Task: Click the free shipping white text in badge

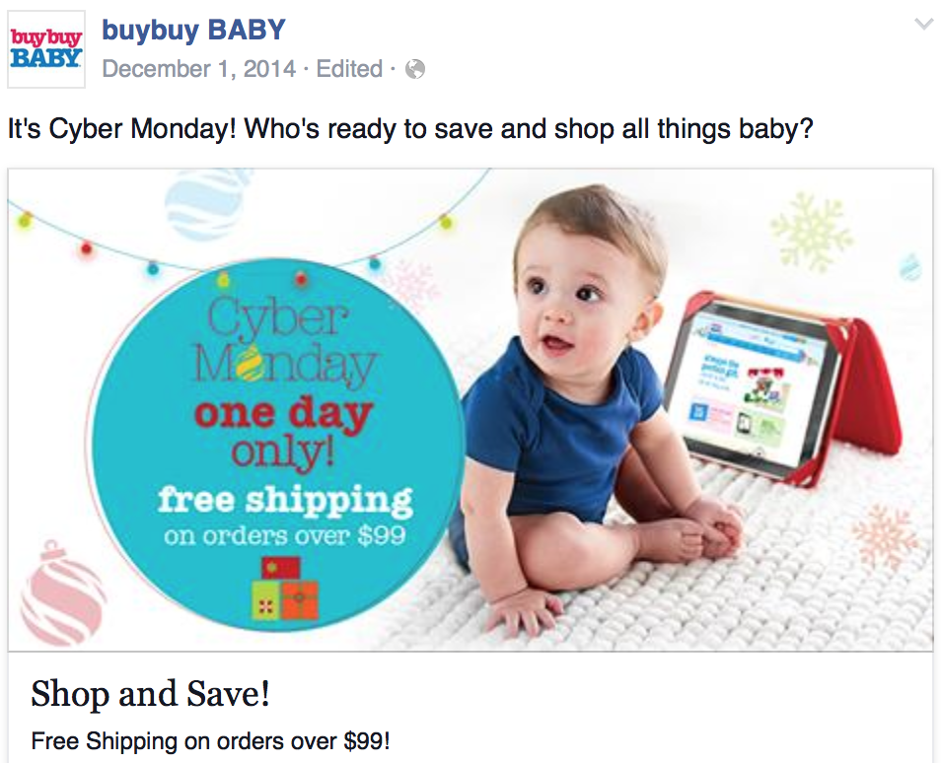Action: 285,500
